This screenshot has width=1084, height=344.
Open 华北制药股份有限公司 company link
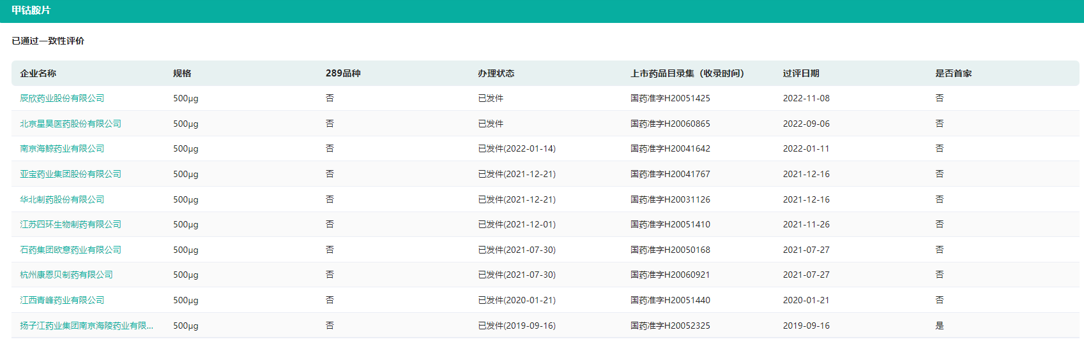tap(62, 199)
